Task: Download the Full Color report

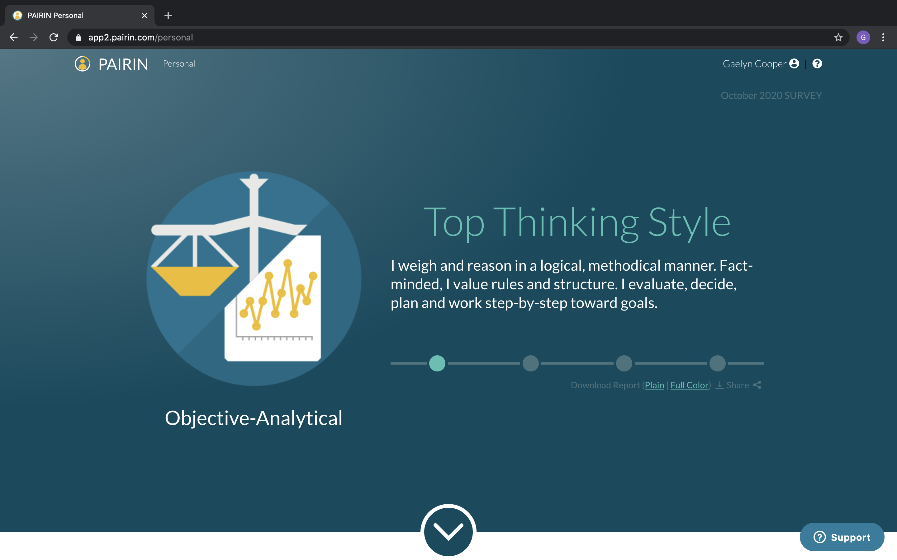Action: 689,385
